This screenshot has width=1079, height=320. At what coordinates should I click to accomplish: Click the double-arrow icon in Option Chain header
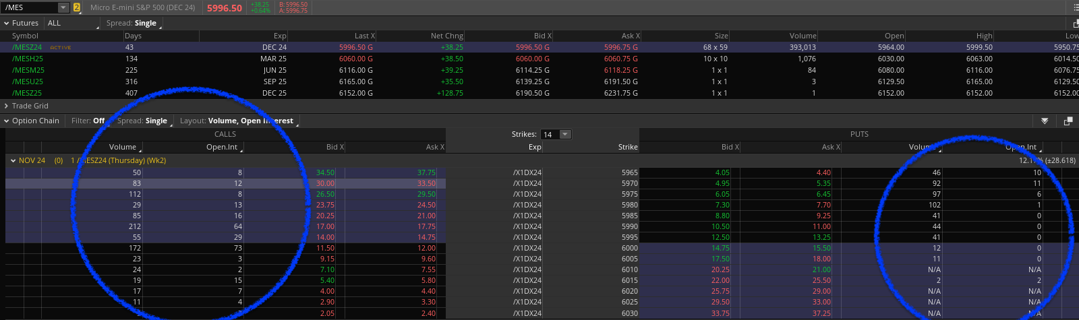click(x=1045, y=121)
